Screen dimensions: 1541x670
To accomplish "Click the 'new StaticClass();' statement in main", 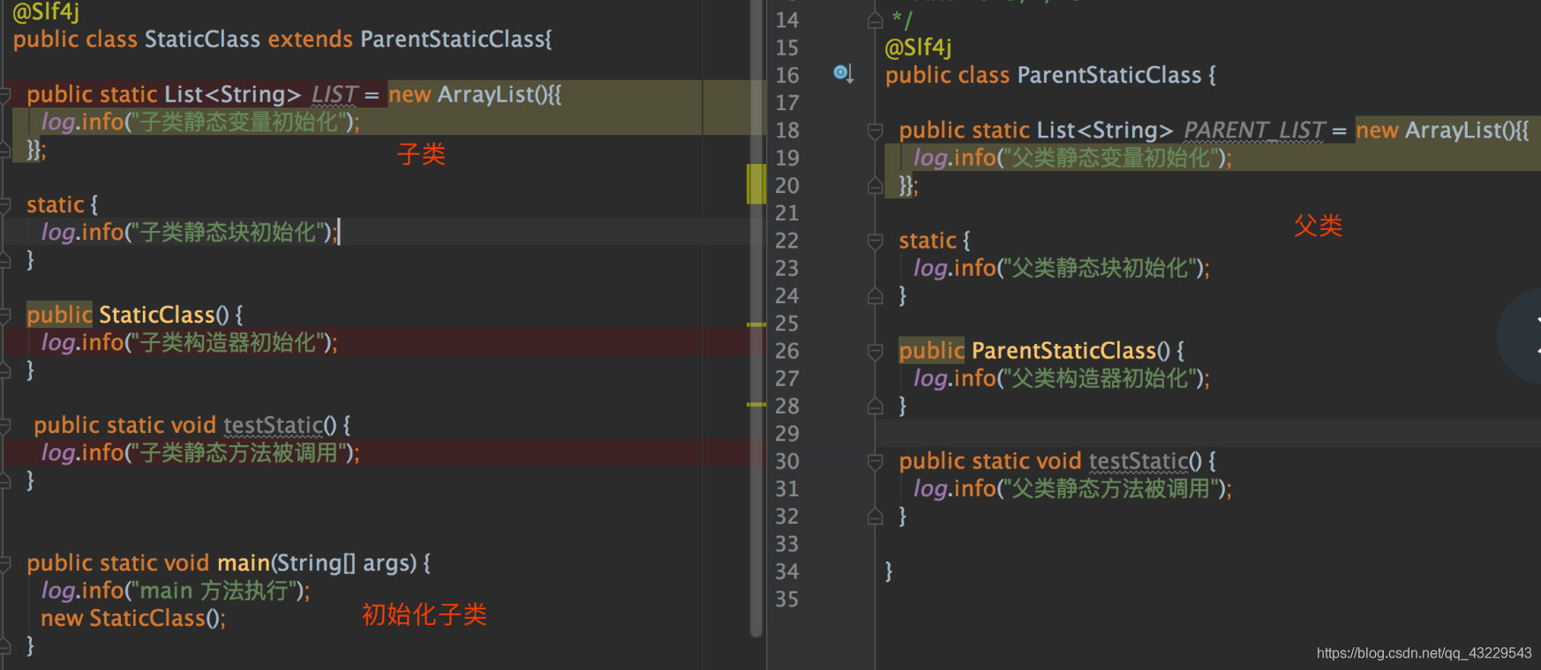I will click(133, 618).
